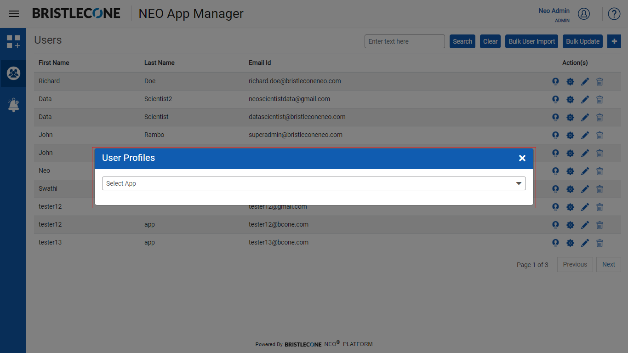Screen dimensions: 628x353
Task: Open profile icon for tester12@bcone.com row
Action: pyautogui.click(x=555, y=225)
